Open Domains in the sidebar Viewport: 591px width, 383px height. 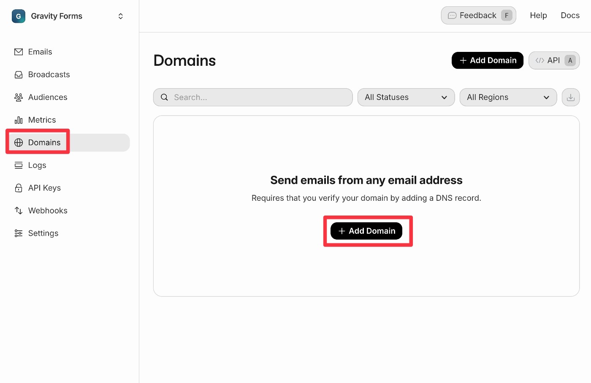point(44,143)
